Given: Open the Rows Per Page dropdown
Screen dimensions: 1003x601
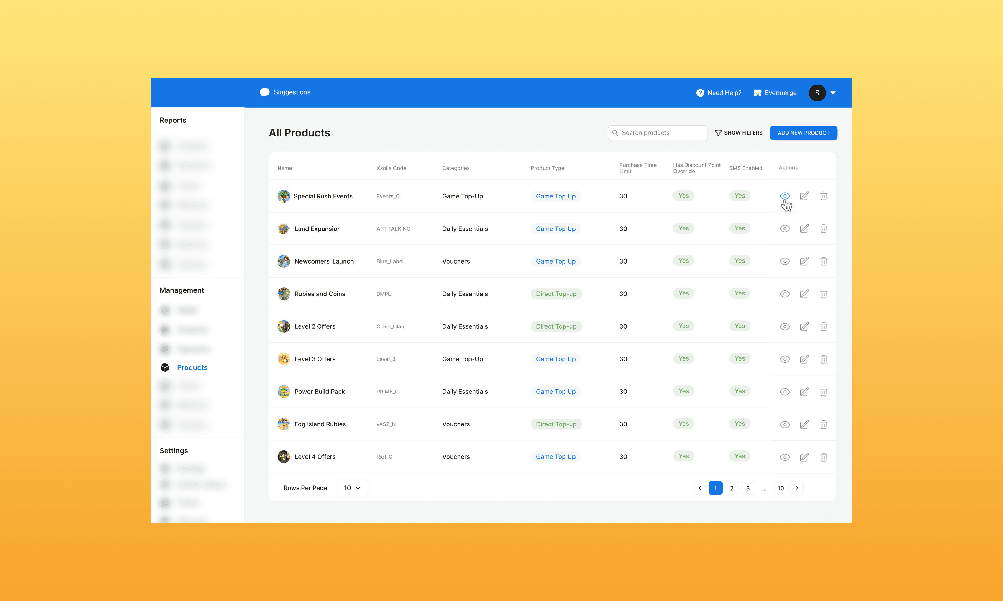Looking at the screenshot, I should pyautogui.click(x=352, y=488).
